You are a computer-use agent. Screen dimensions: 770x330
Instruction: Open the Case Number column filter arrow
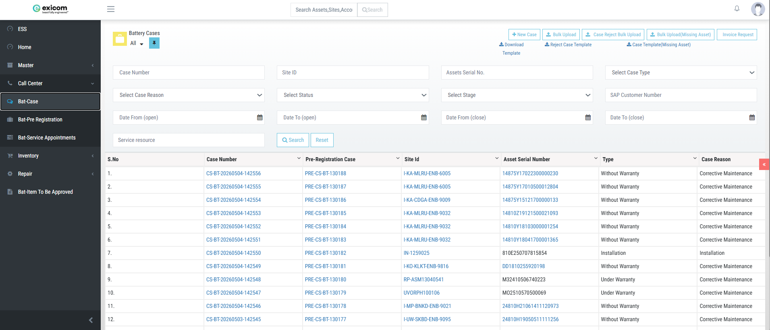tap(299, 158)
